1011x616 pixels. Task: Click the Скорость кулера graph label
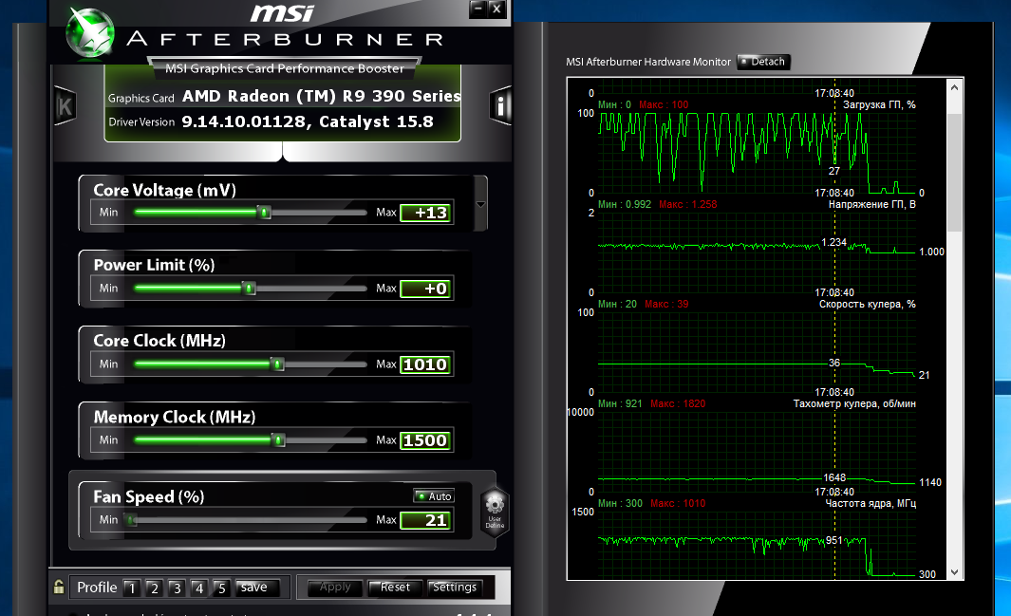pos(868,304)
